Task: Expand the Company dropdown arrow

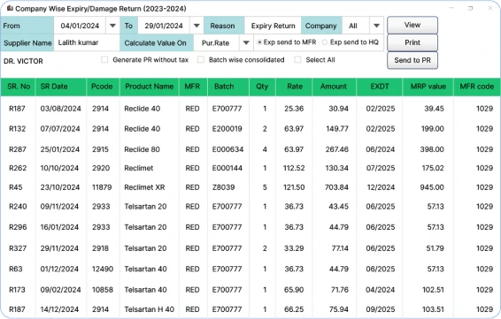Action: click(x=376, y=26)
